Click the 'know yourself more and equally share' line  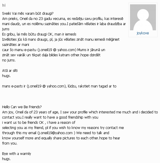61,138
